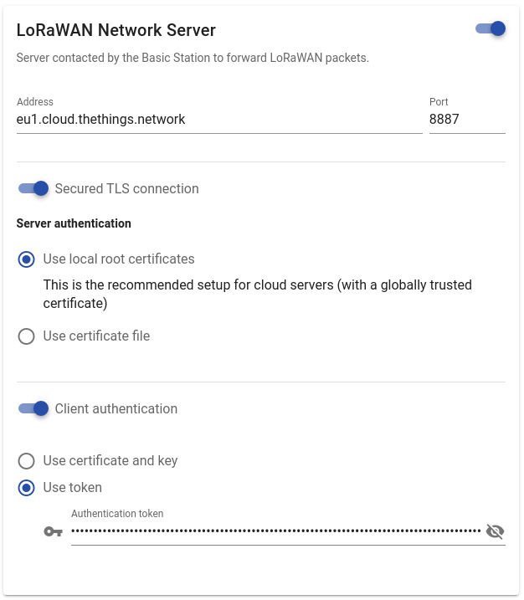Click the Basic Station description text
524x600 pixels.
coord(193,59)
